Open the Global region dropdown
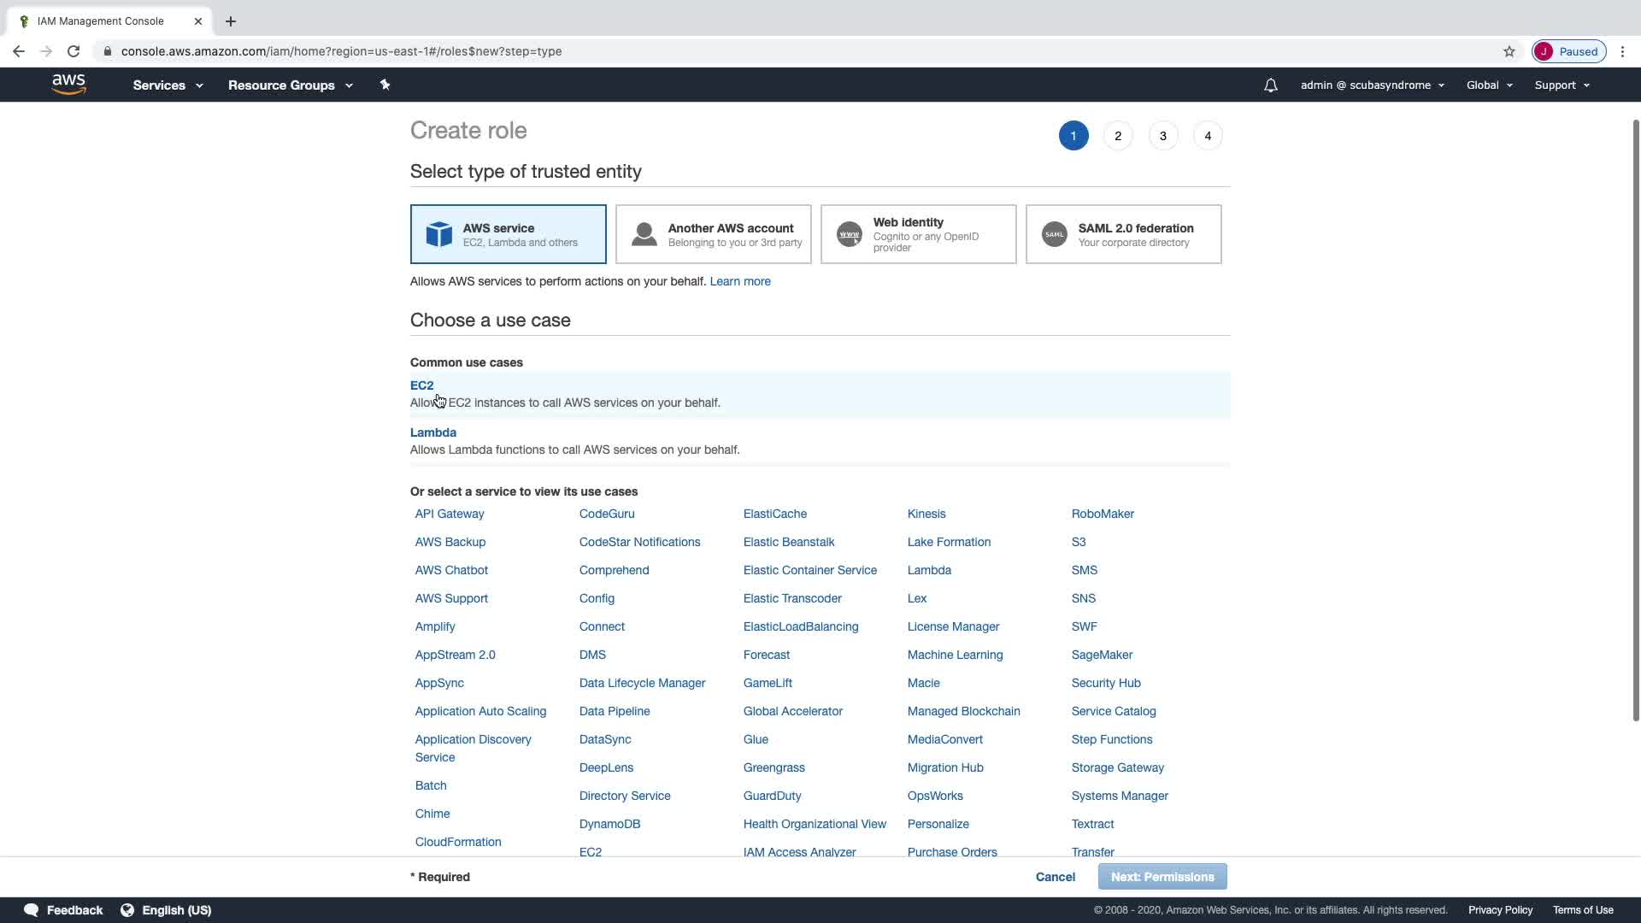This screenshot has width=1641, height=923. pyautogui.click(x=1489, y=85)
